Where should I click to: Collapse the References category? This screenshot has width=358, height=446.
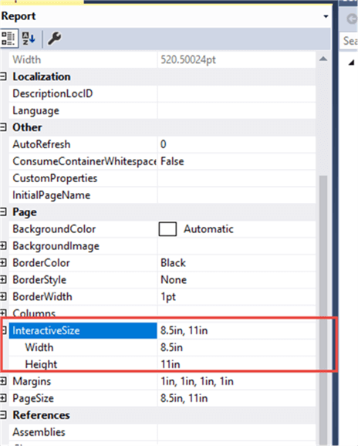[3, 415]
